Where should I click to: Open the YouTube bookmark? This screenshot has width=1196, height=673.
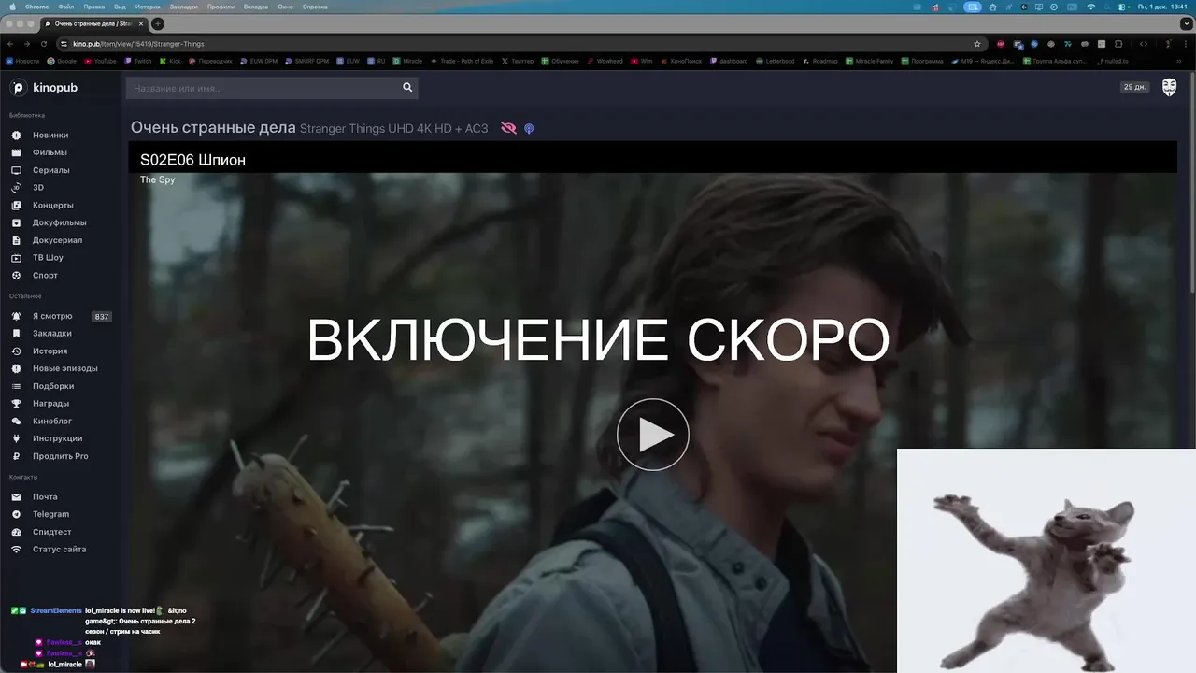[x=100, y=61]
